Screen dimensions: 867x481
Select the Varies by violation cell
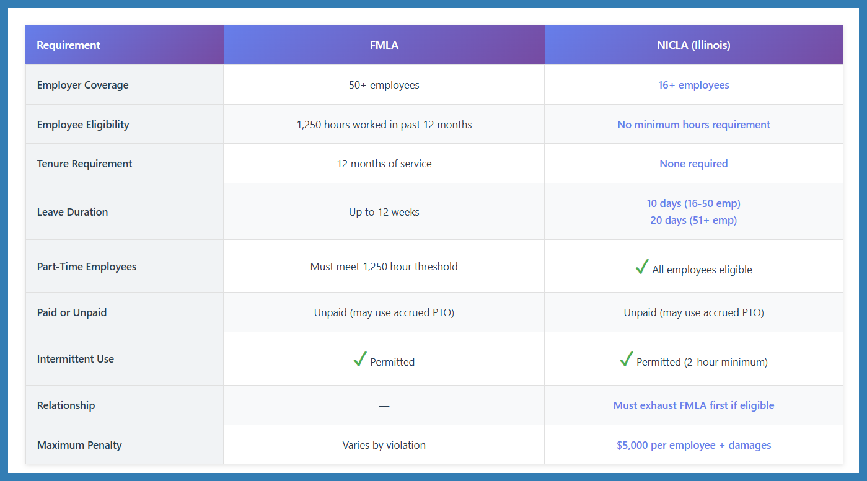pyautogui.click(x=384, y=445)
